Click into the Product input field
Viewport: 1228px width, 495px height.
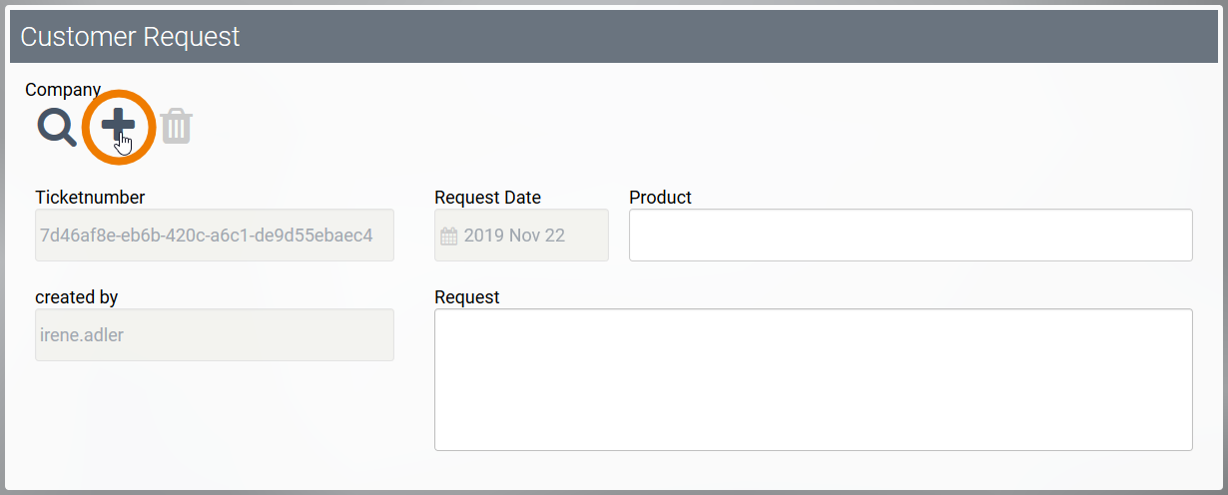coord(910,236)
